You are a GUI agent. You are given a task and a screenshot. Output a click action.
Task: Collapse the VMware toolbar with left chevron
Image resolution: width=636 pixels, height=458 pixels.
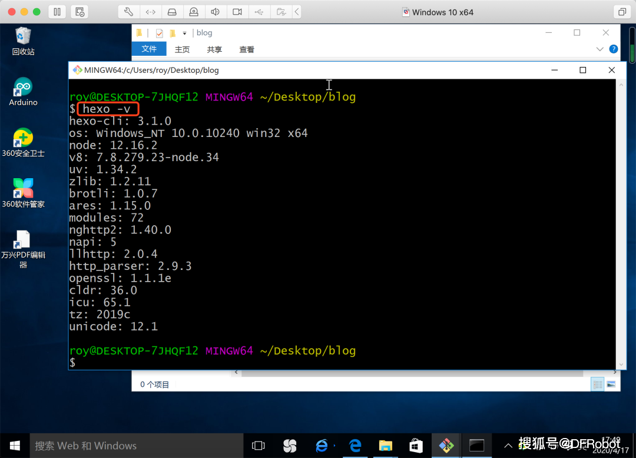tap(297, 12)
